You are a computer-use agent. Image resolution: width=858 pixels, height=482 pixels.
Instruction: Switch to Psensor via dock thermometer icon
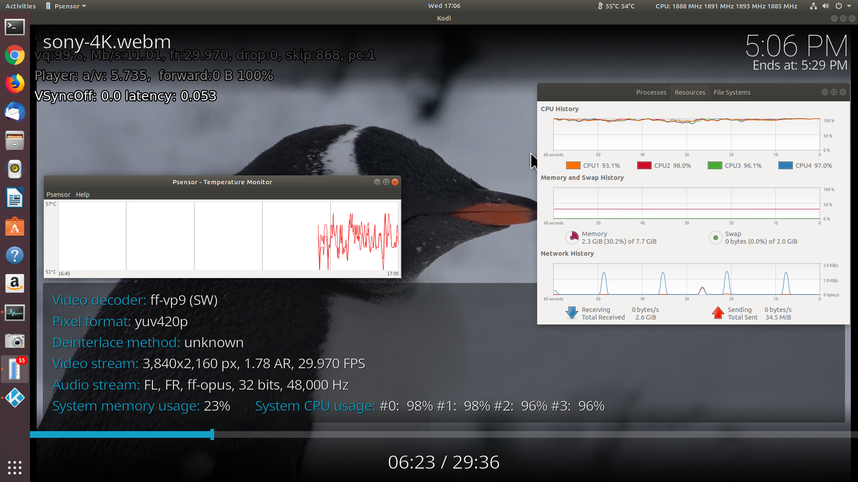pos(15,370)
